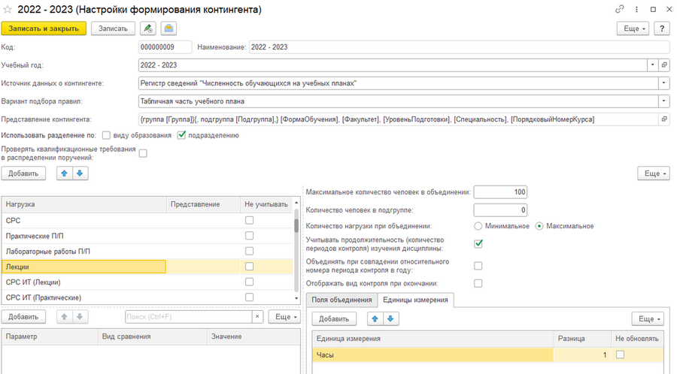Open Еще menu above the Нагрузка table
The width and height of the screenshot is (677, 374).
coord(654,173)
